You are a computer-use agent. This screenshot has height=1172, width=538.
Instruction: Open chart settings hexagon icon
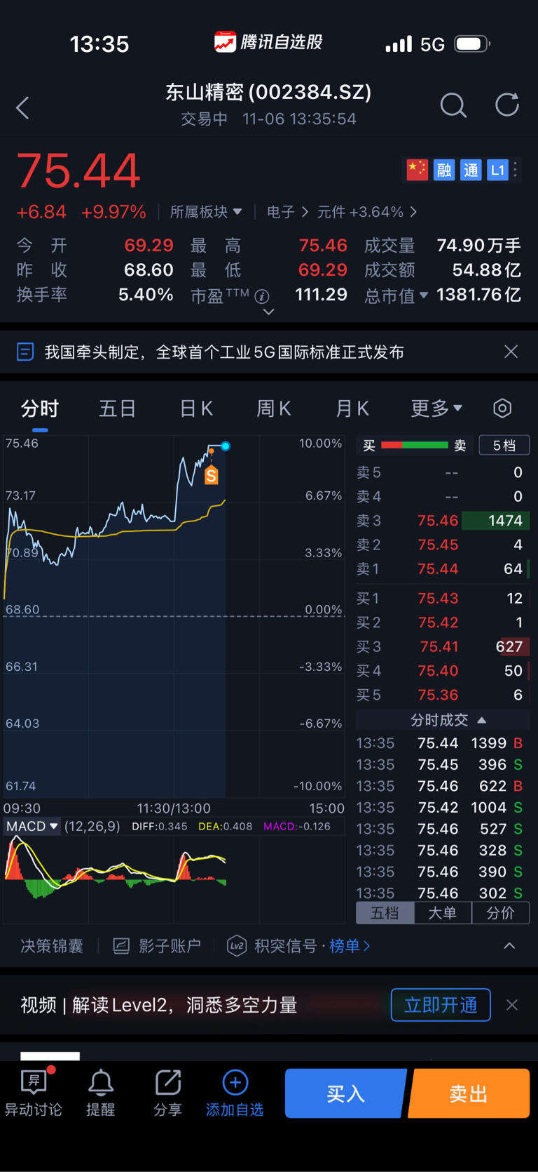point(502,408)
